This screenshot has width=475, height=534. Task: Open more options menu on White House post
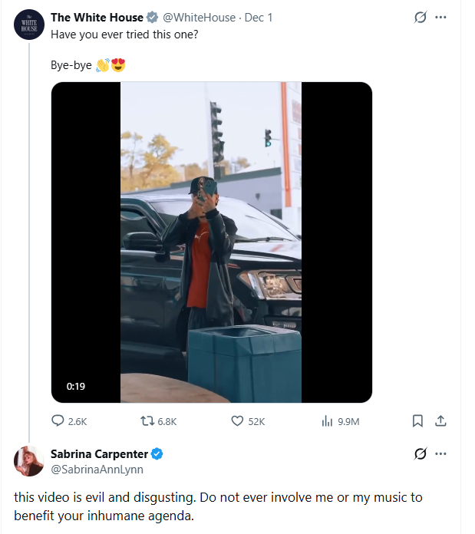440,18
